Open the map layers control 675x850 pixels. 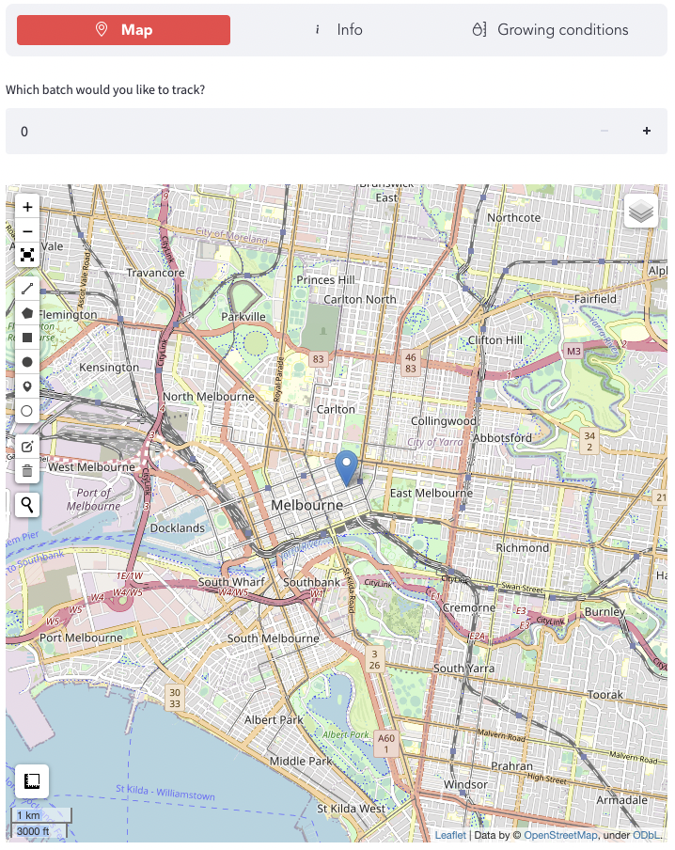pyautogui.click(x=641, y=211)
